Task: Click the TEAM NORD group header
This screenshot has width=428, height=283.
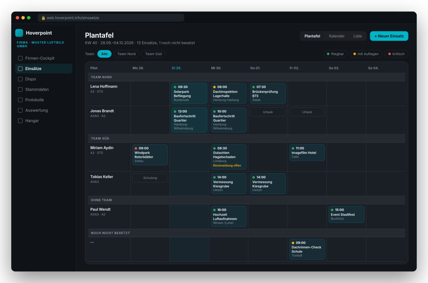Action: [247, 77]
